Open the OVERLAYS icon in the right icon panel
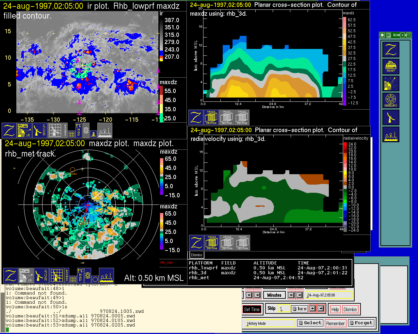Viewport: 418px width, 334px height. pyautogui.click(x=391, y=100)
